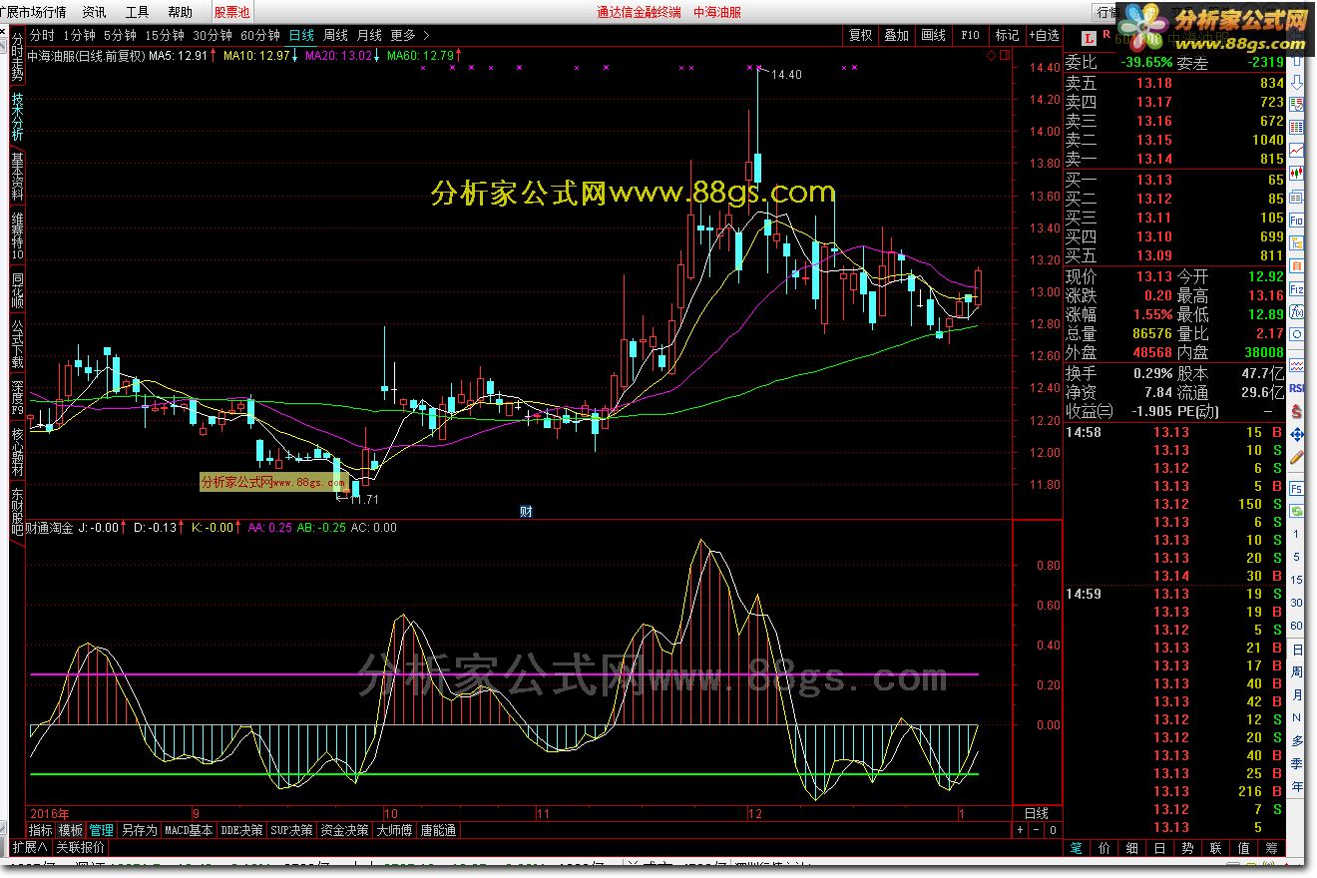
Task: Switch to MACD基本 indicator tab
Action: tap(189, 830)
